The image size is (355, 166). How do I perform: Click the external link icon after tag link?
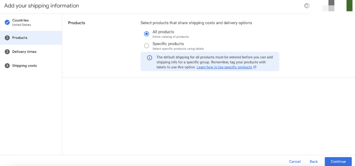255,67
